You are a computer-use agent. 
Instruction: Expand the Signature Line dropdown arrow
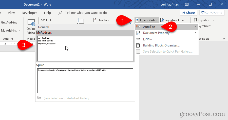coord(187,20)
